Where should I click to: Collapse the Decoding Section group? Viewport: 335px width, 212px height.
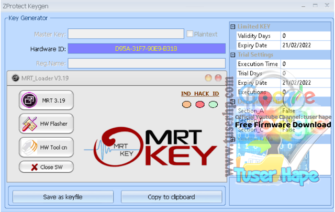(233, 102)
